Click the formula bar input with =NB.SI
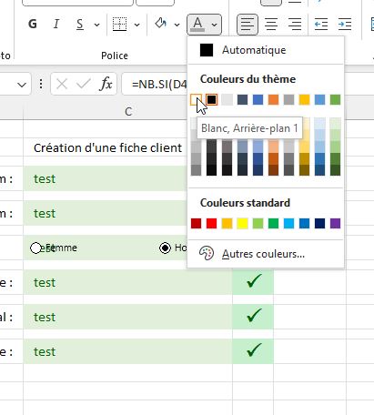The height and width of the screenshot is (415, 374). [155, 84]
